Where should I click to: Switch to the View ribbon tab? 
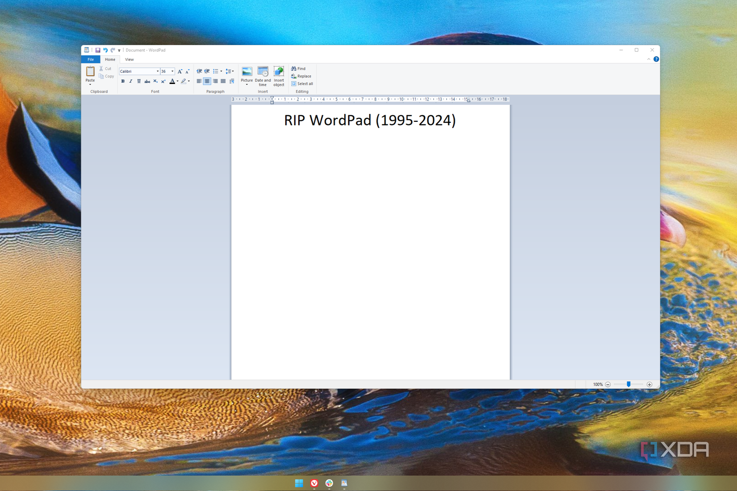point(129,59)
